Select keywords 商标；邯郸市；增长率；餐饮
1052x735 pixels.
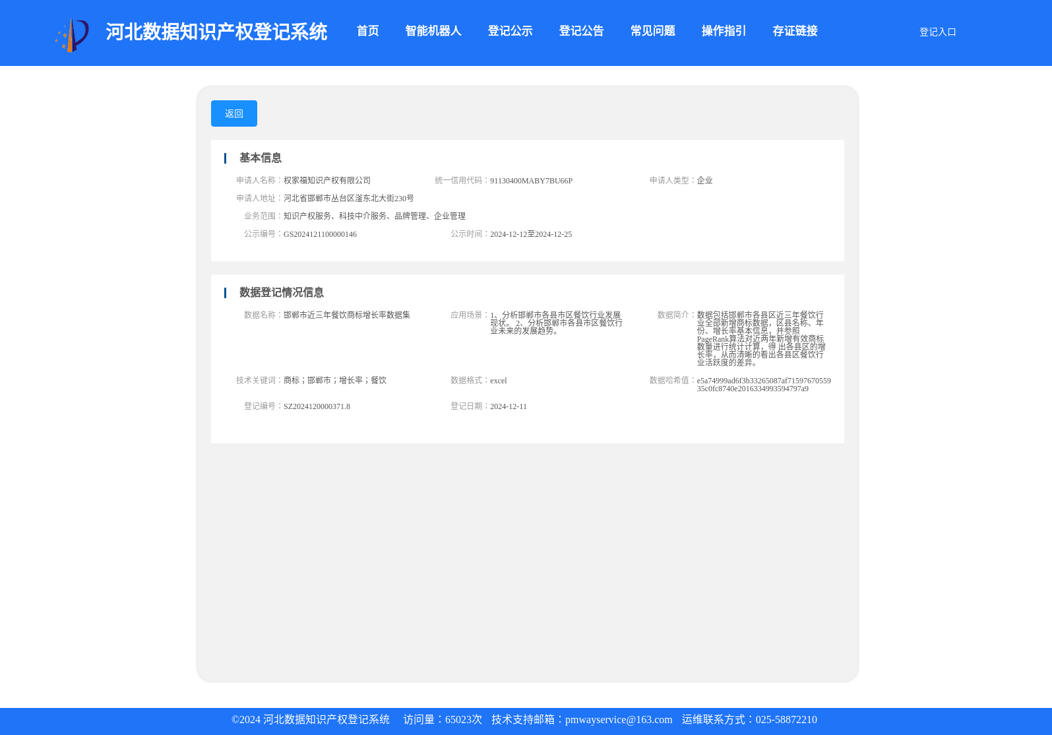335,381
